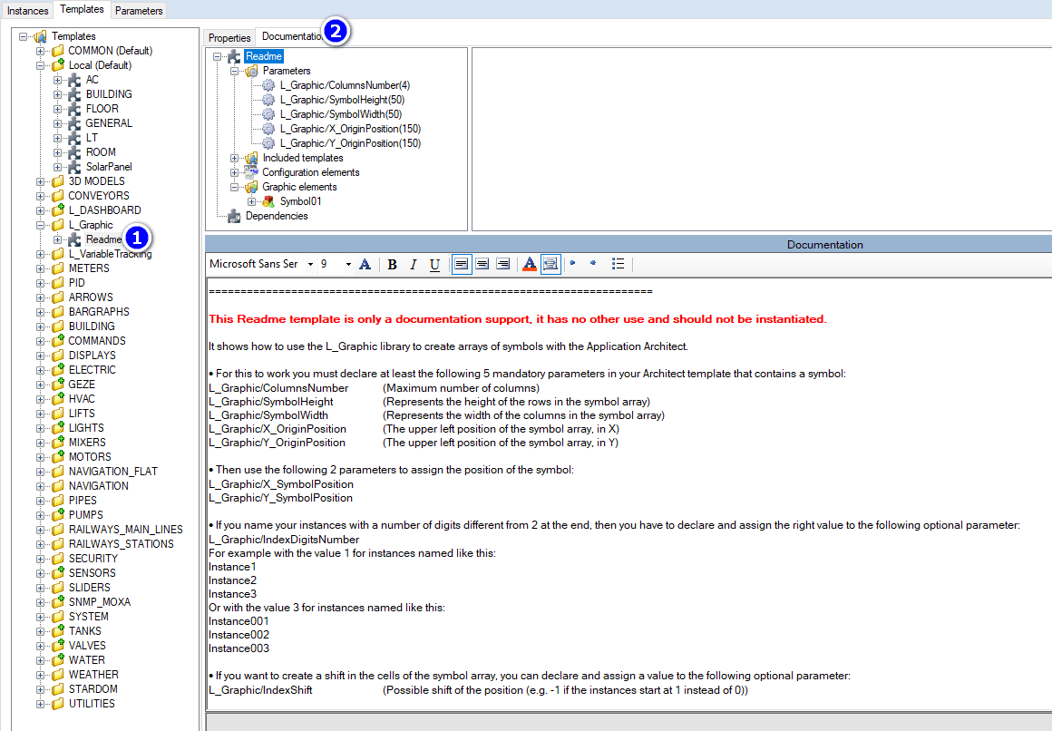Click the gear icon for L_Graphic/ColumnsNumber

[x=268, y=85]
